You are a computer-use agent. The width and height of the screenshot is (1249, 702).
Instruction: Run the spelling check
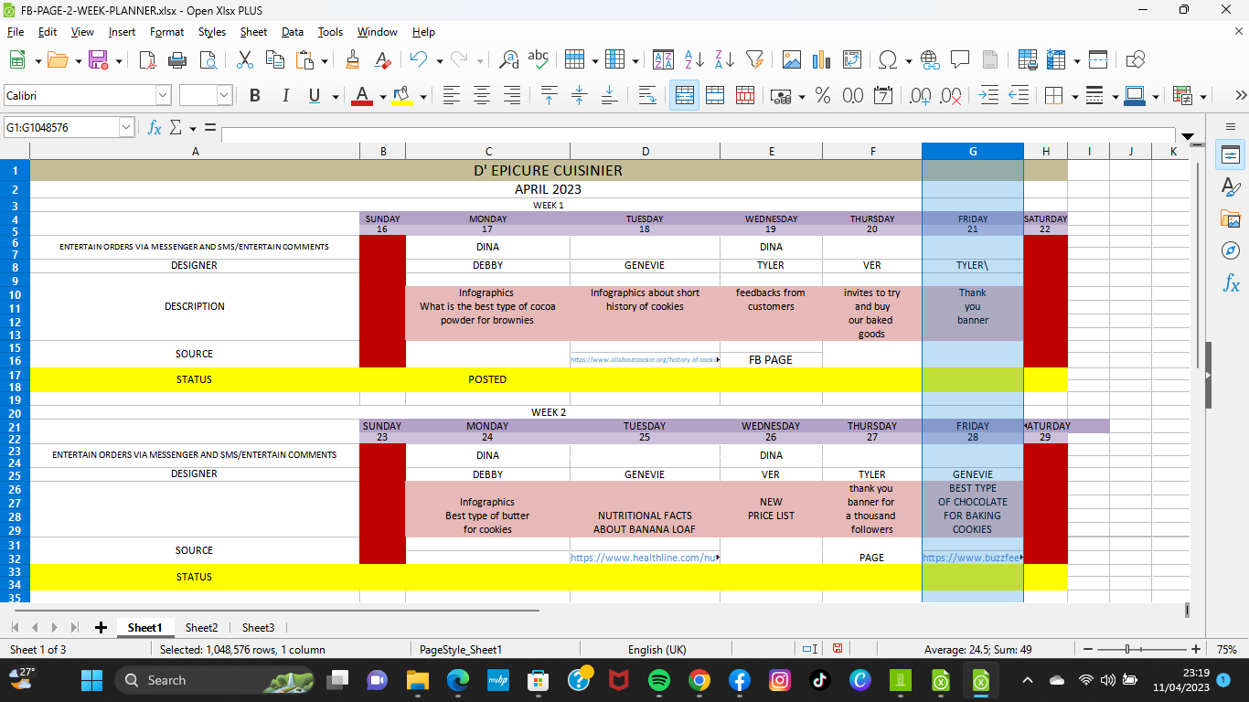coord(539,59)
